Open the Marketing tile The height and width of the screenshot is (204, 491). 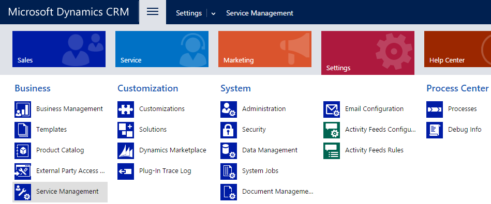point(265,49)
